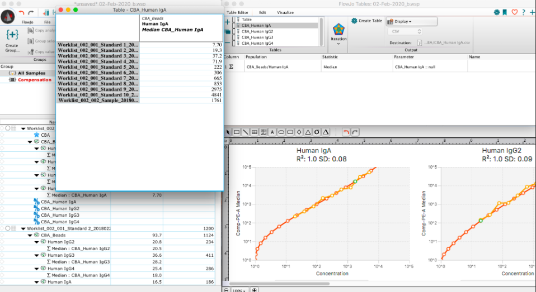Click the Create Group braces icon

12,35
